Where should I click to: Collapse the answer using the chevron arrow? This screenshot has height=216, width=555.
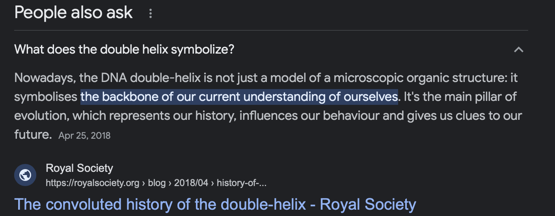(518, 50)
